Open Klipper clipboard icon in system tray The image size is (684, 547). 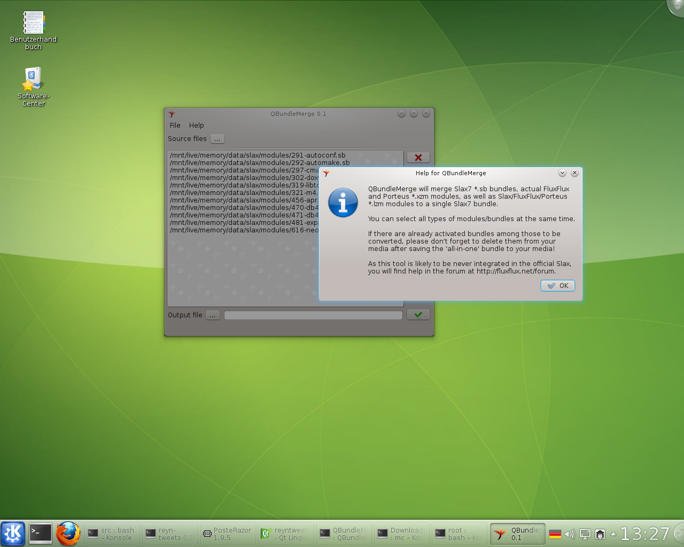(600, 534)
